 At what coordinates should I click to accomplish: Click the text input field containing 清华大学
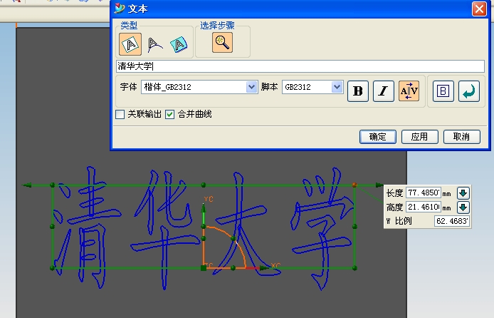pos(300,66)
